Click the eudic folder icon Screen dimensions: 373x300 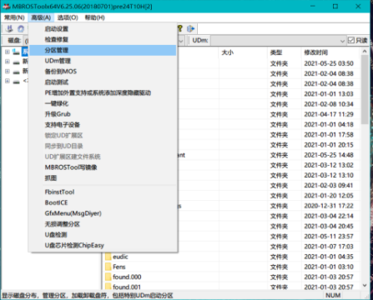coord(108,257)
